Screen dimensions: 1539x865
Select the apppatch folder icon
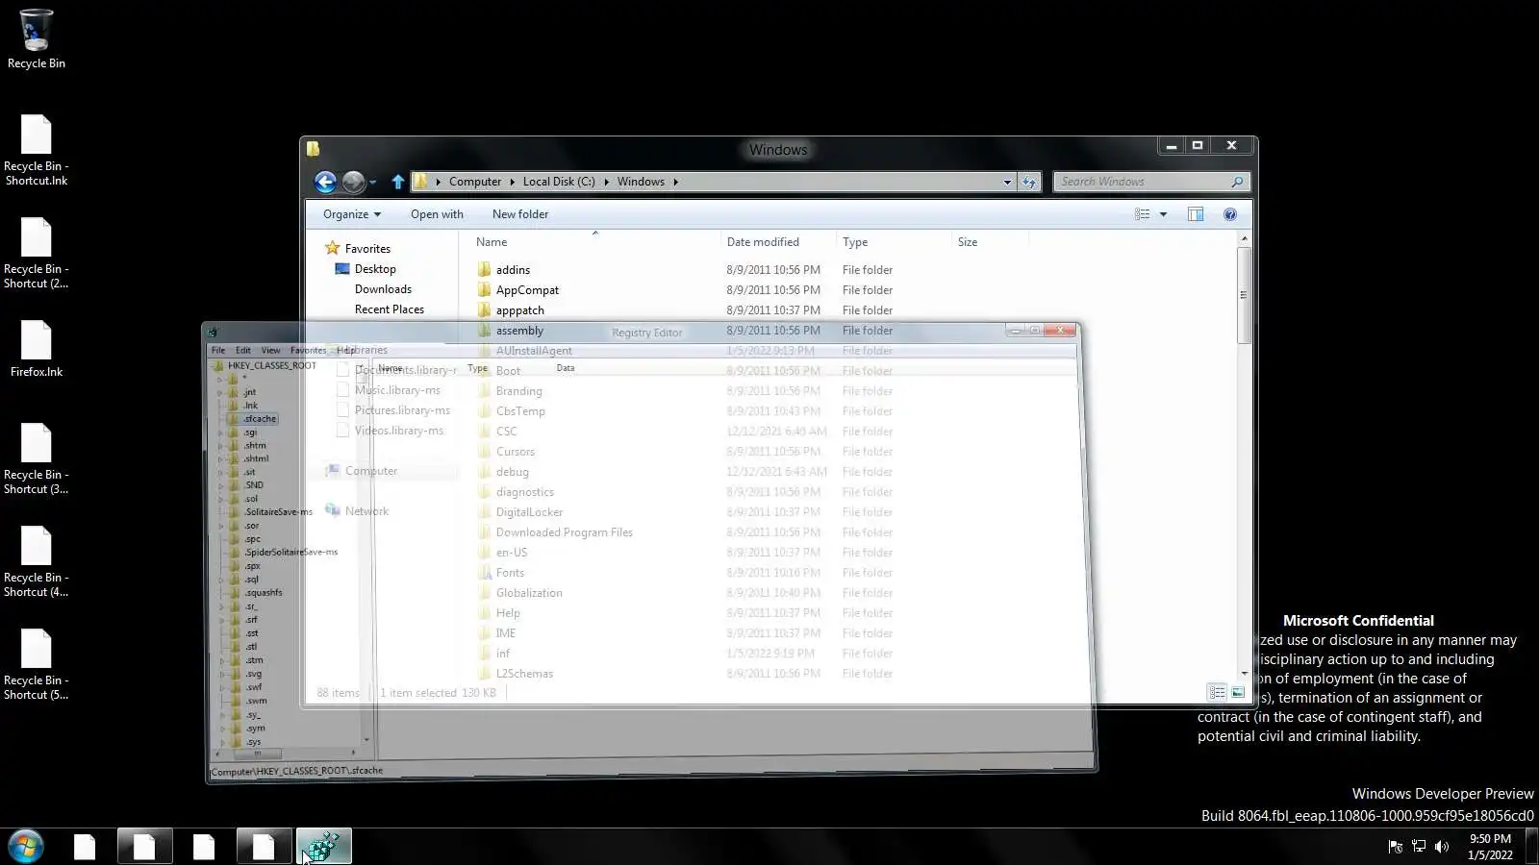click(x=484, y=309)
